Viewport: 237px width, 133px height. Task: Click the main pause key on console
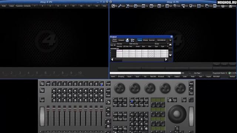(x=108, y=126)
